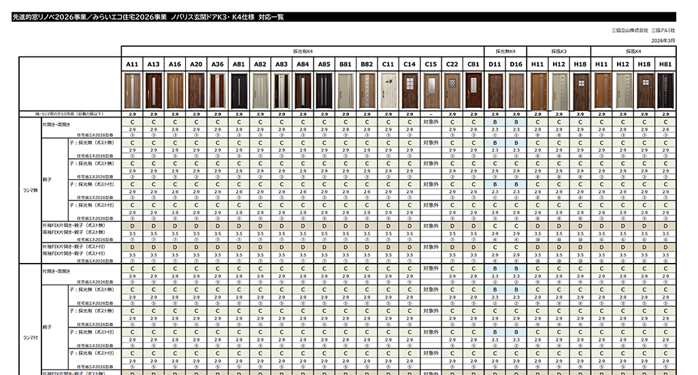Screen dimensions: 698x375
Task: Select the 採光無K4 group header
Action: 505,51
